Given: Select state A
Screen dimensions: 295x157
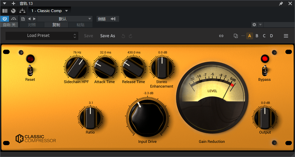Looking at the screenshot, I should tap(250, 36).
